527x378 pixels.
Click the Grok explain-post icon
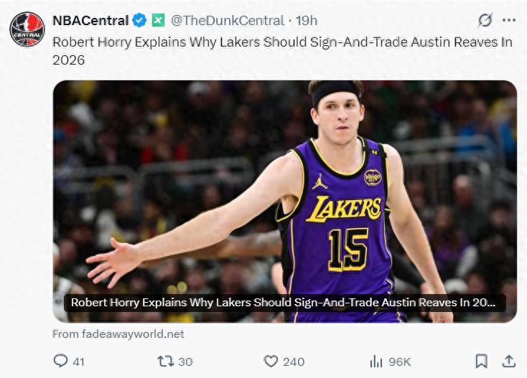485,19
